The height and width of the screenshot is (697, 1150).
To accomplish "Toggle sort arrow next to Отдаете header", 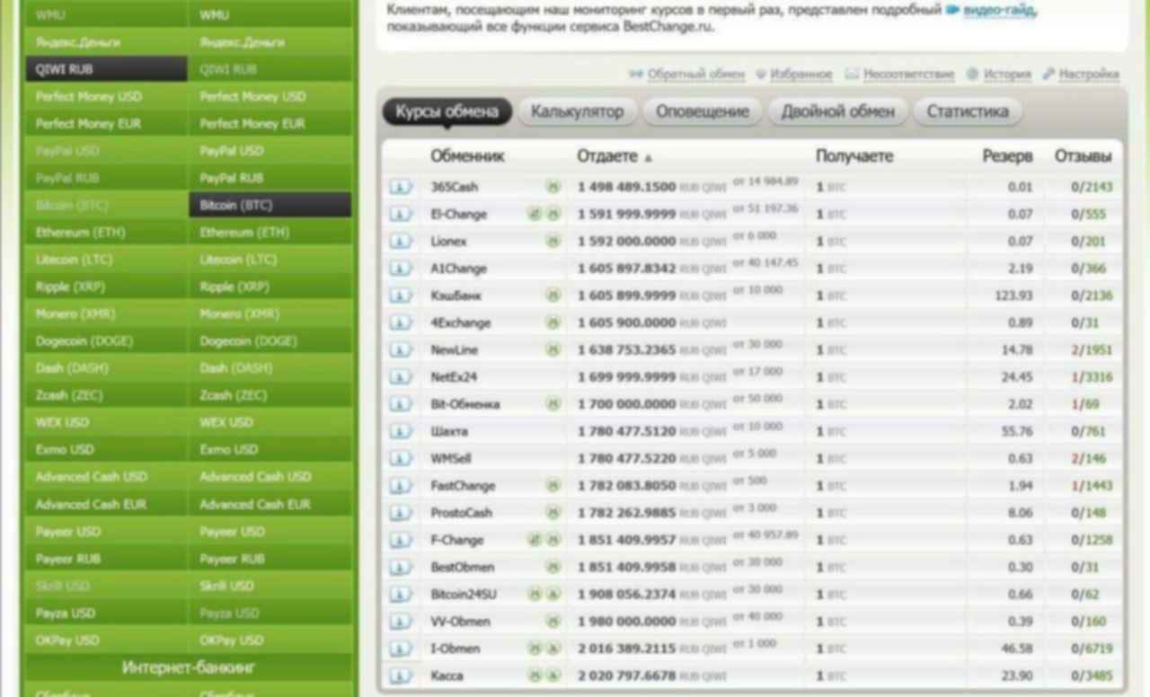I will point(649,158).
